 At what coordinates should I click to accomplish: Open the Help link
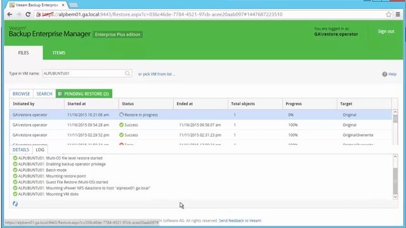392,74
